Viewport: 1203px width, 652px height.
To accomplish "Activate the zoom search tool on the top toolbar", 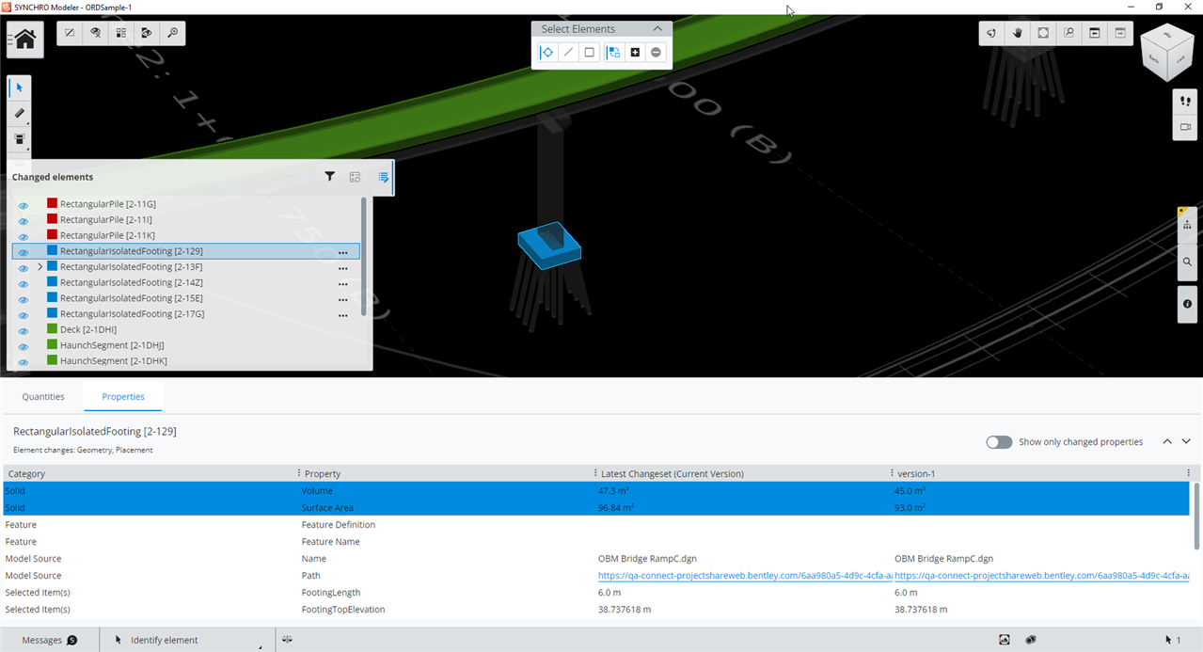I will click(x=174, y=32).
